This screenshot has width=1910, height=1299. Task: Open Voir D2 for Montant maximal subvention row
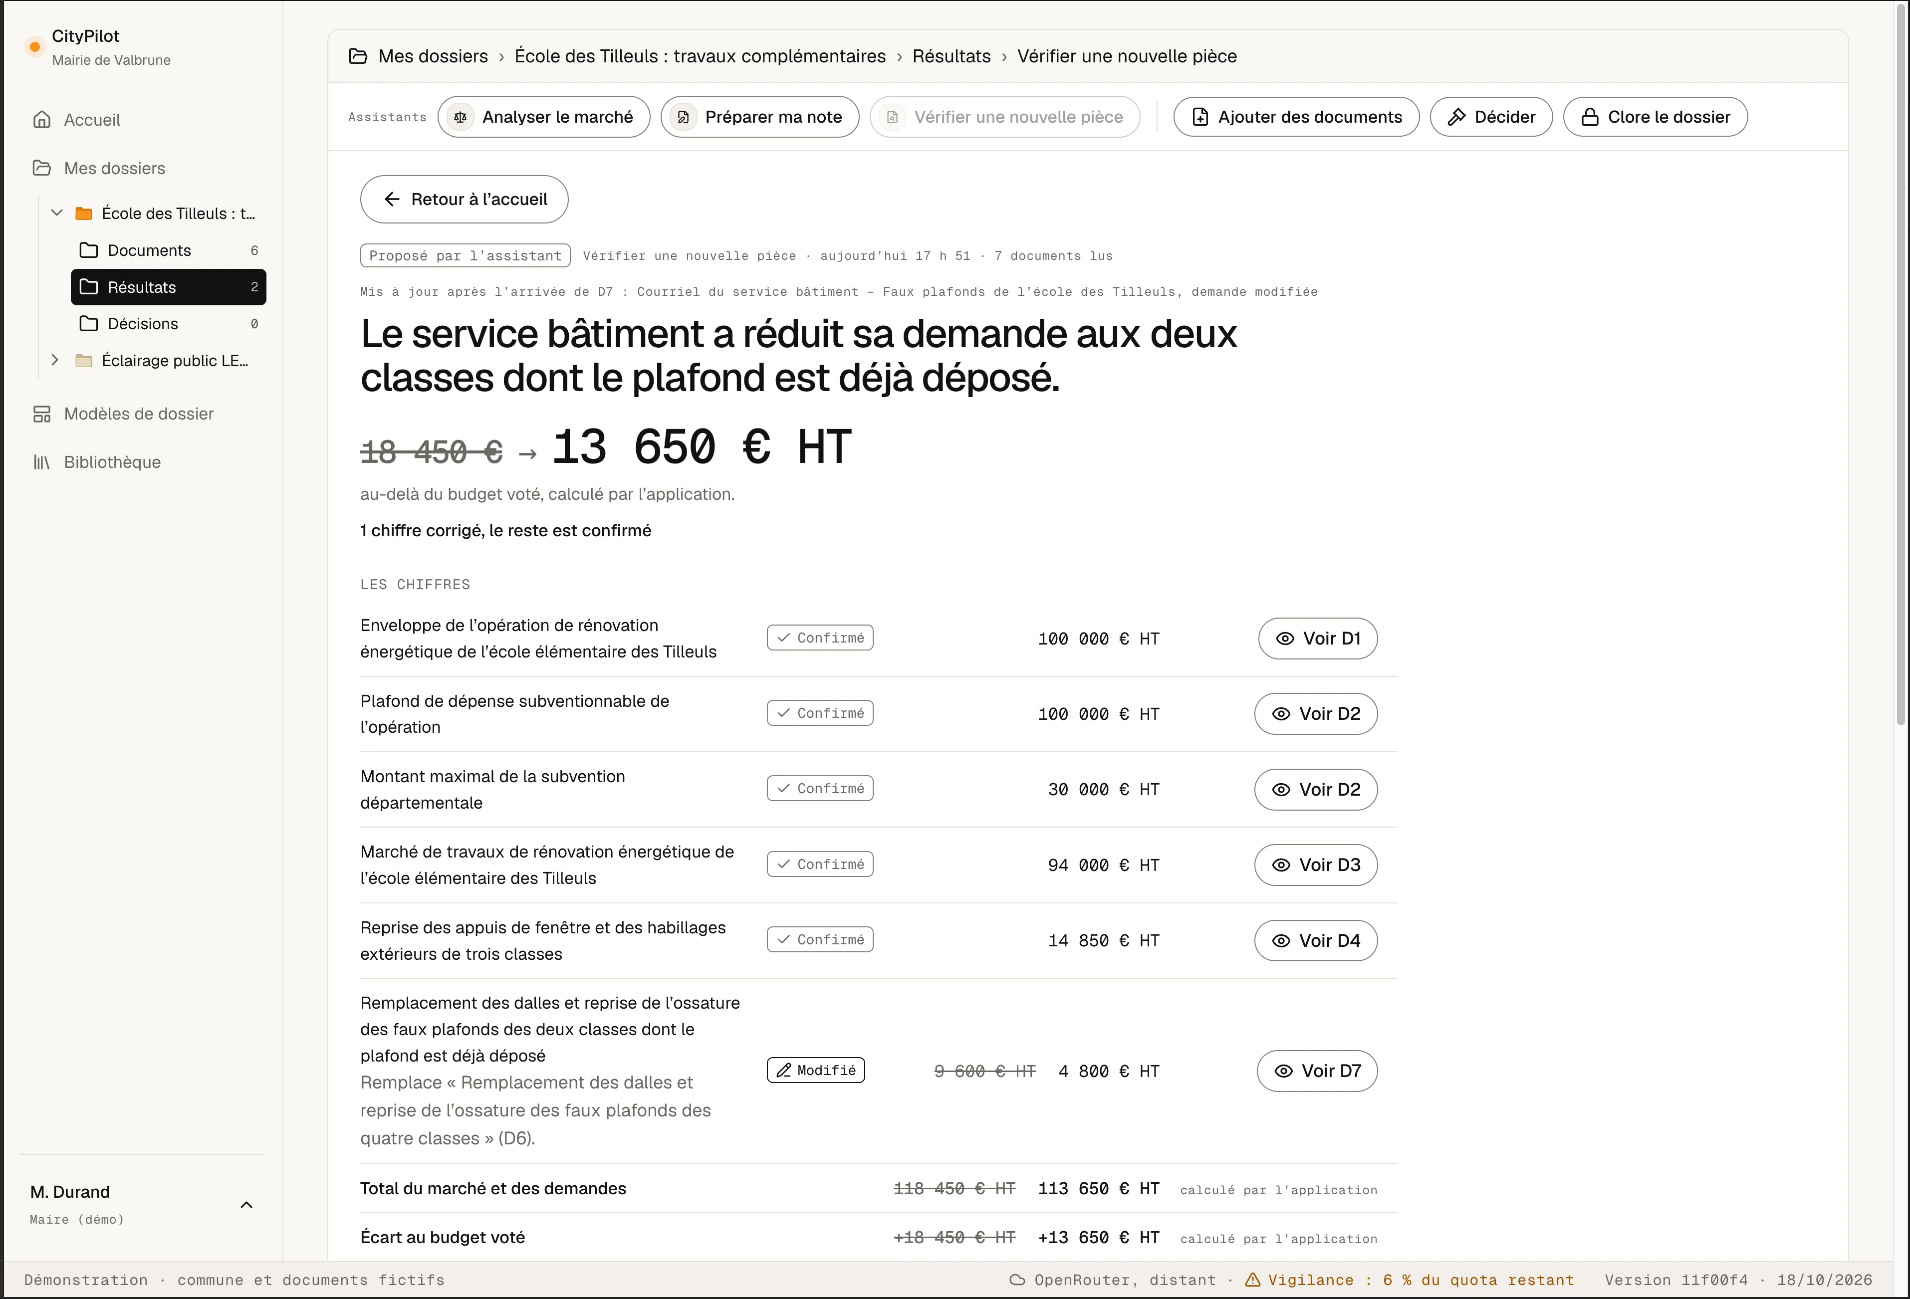coord(1316,790)
